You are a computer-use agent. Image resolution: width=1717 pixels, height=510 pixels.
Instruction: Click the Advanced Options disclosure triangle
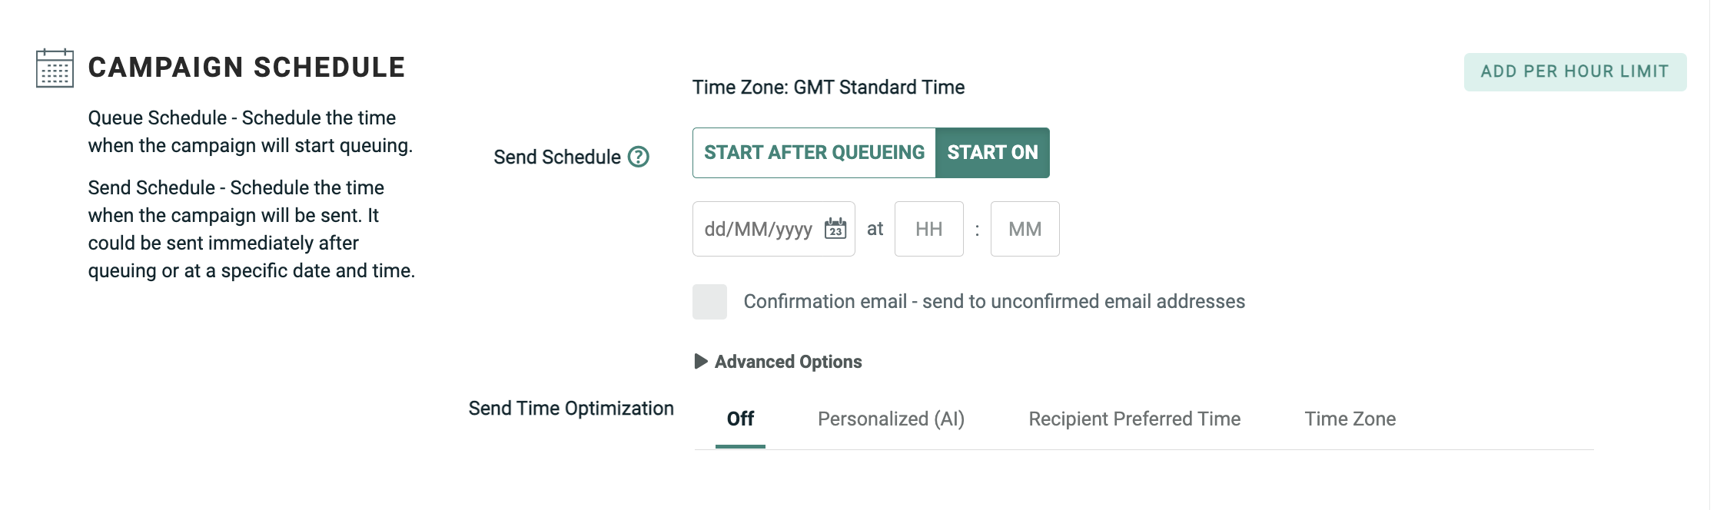[700, 361]
